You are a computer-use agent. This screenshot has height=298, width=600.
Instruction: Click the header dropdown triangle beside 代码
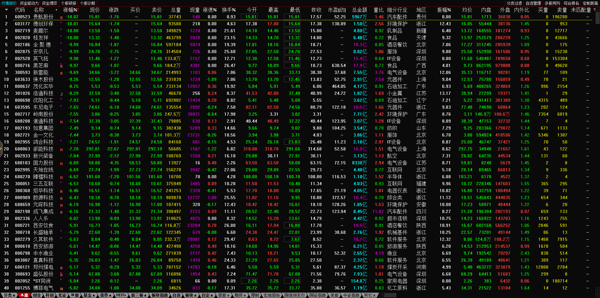point(6,10)
